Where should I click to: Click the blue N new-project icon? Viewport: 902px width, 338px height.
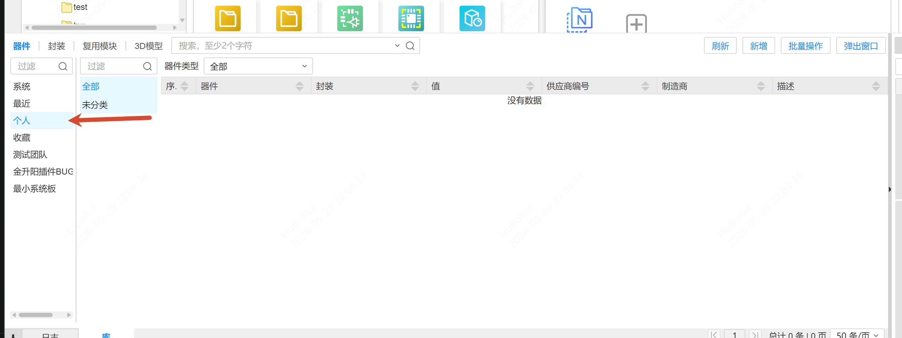(580, 20)
